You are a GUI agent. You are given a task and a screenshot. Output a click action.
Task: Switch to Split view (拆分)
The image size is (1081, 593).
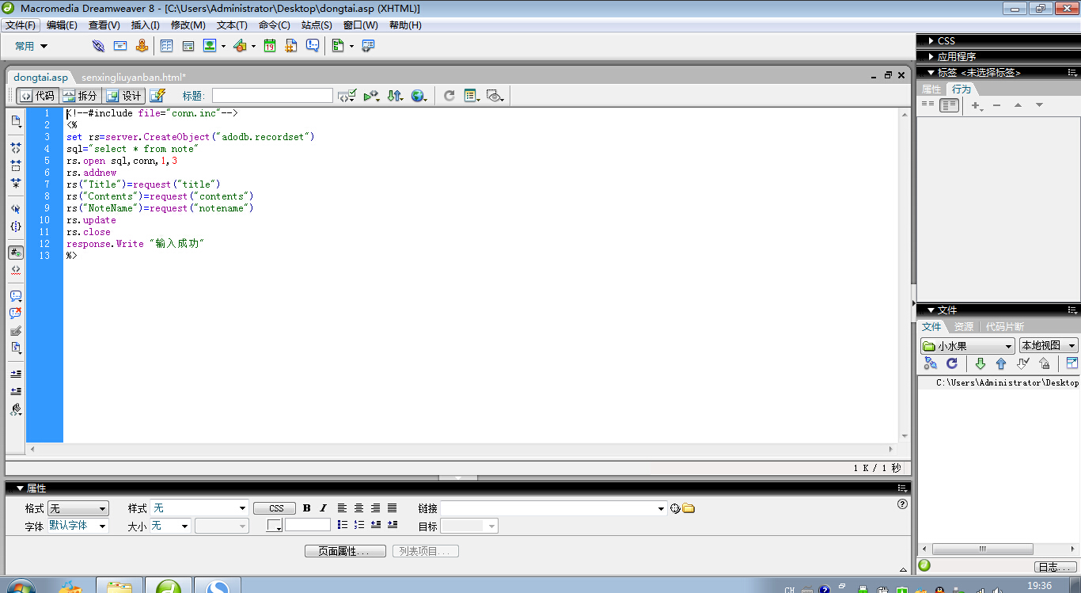(80, 96)
